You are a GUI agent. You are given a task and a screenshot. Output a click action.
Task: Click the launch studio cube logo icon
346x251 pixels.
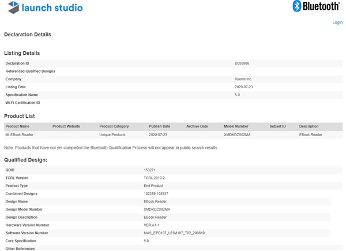tap(12, 8)
